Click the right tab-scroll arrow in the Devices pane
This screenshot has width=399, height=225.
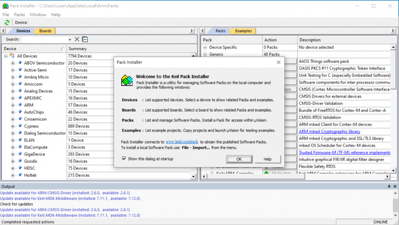(192, 31)
